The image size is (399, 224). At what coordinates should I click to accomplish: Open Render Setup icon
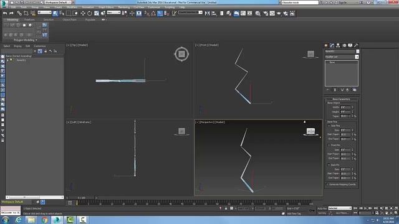click(266, 13)
